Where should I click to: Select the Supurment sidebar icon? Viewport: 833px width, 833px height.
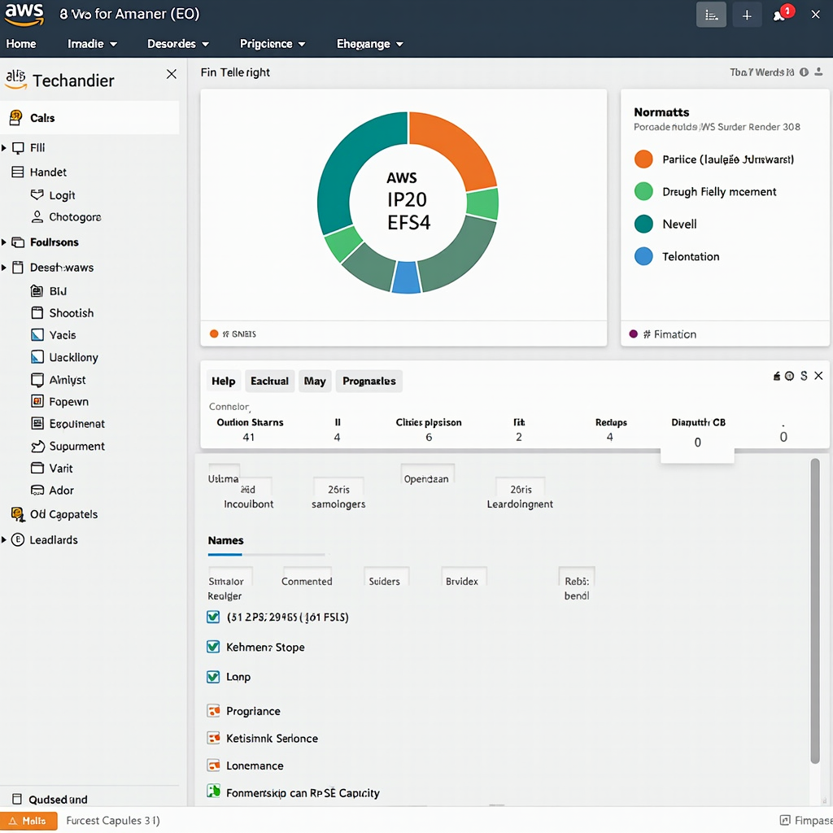point(37,447)
